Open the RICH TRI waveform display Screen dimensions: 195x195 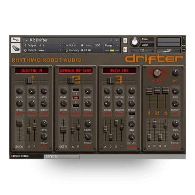click(120, 71)
